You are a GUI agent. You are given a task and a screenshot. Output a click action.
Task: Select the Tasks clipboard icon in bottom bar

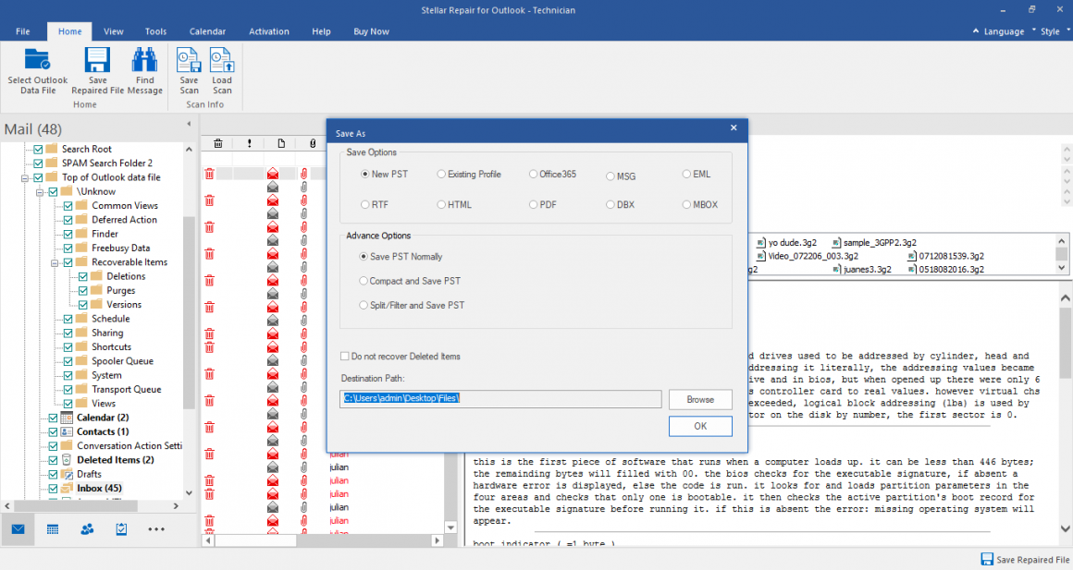click(x=121, y=529)
